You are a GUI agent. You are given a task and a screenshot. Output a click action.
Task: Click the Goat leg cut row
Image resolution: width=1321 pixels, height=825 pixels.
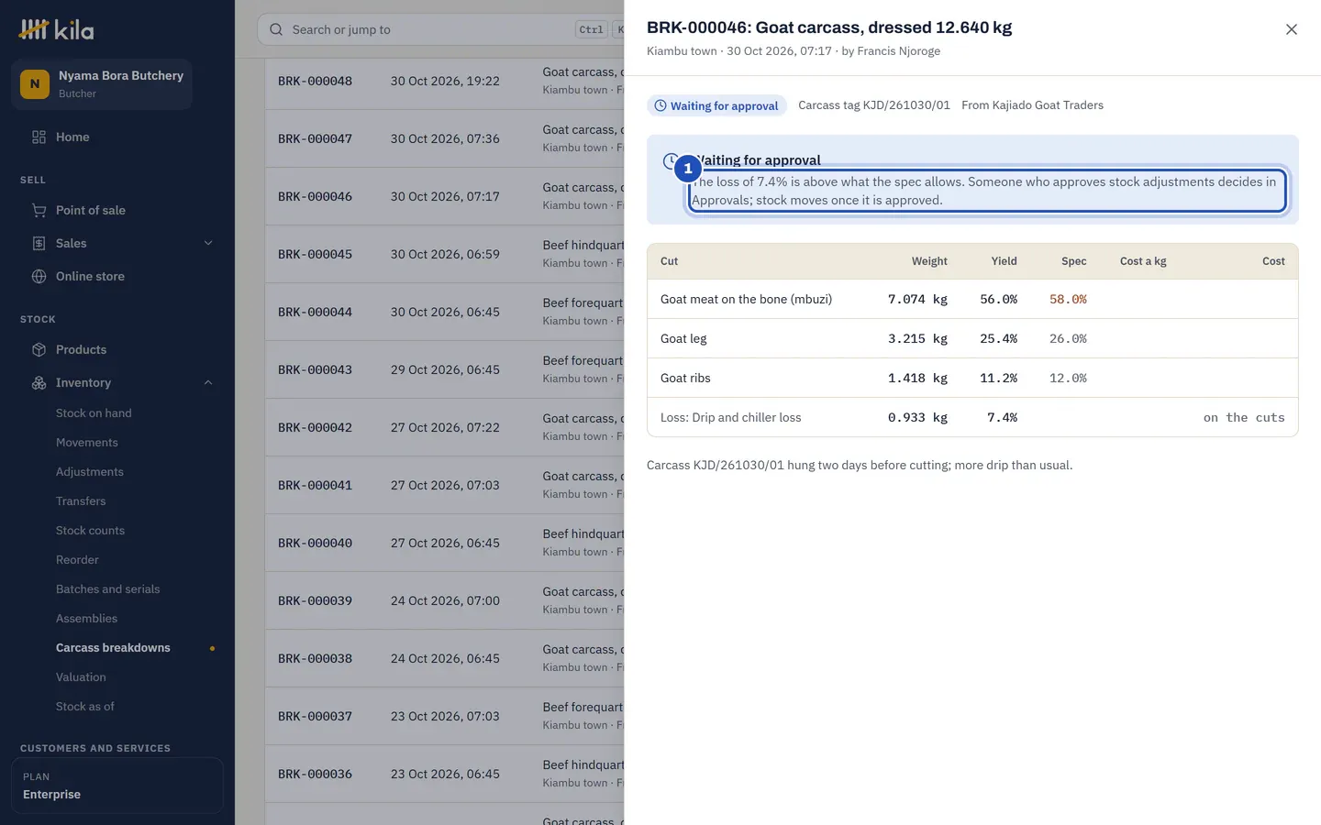972,338
